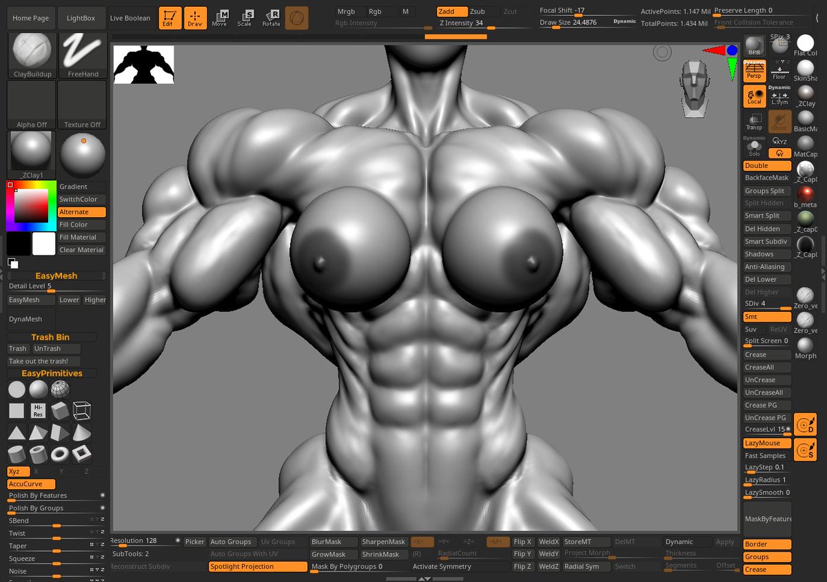The width and height of the screenshot is (827, 582).
Task: Toggle the Xyz axis button
Action: (18, 471)
